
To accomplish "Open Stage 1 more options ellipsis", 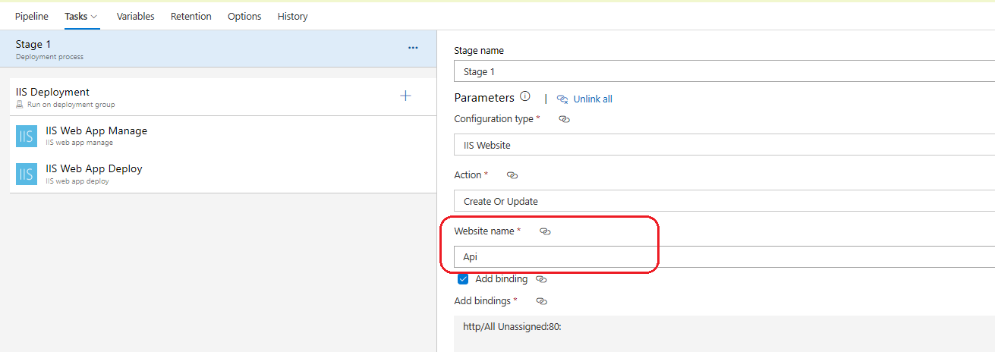I will pos(413,47).
